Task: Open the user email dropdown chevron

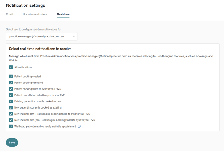Action: tap(74, 36)
